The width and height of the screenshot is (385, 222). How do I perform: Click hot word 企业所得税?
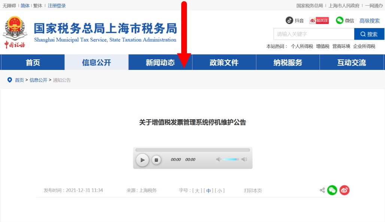364,46
